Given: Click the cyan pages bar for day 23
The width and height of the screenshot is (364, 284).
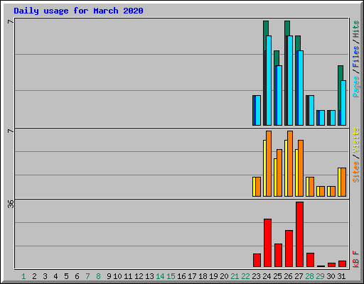Looking at the screenshot, I should click(258, 110).
